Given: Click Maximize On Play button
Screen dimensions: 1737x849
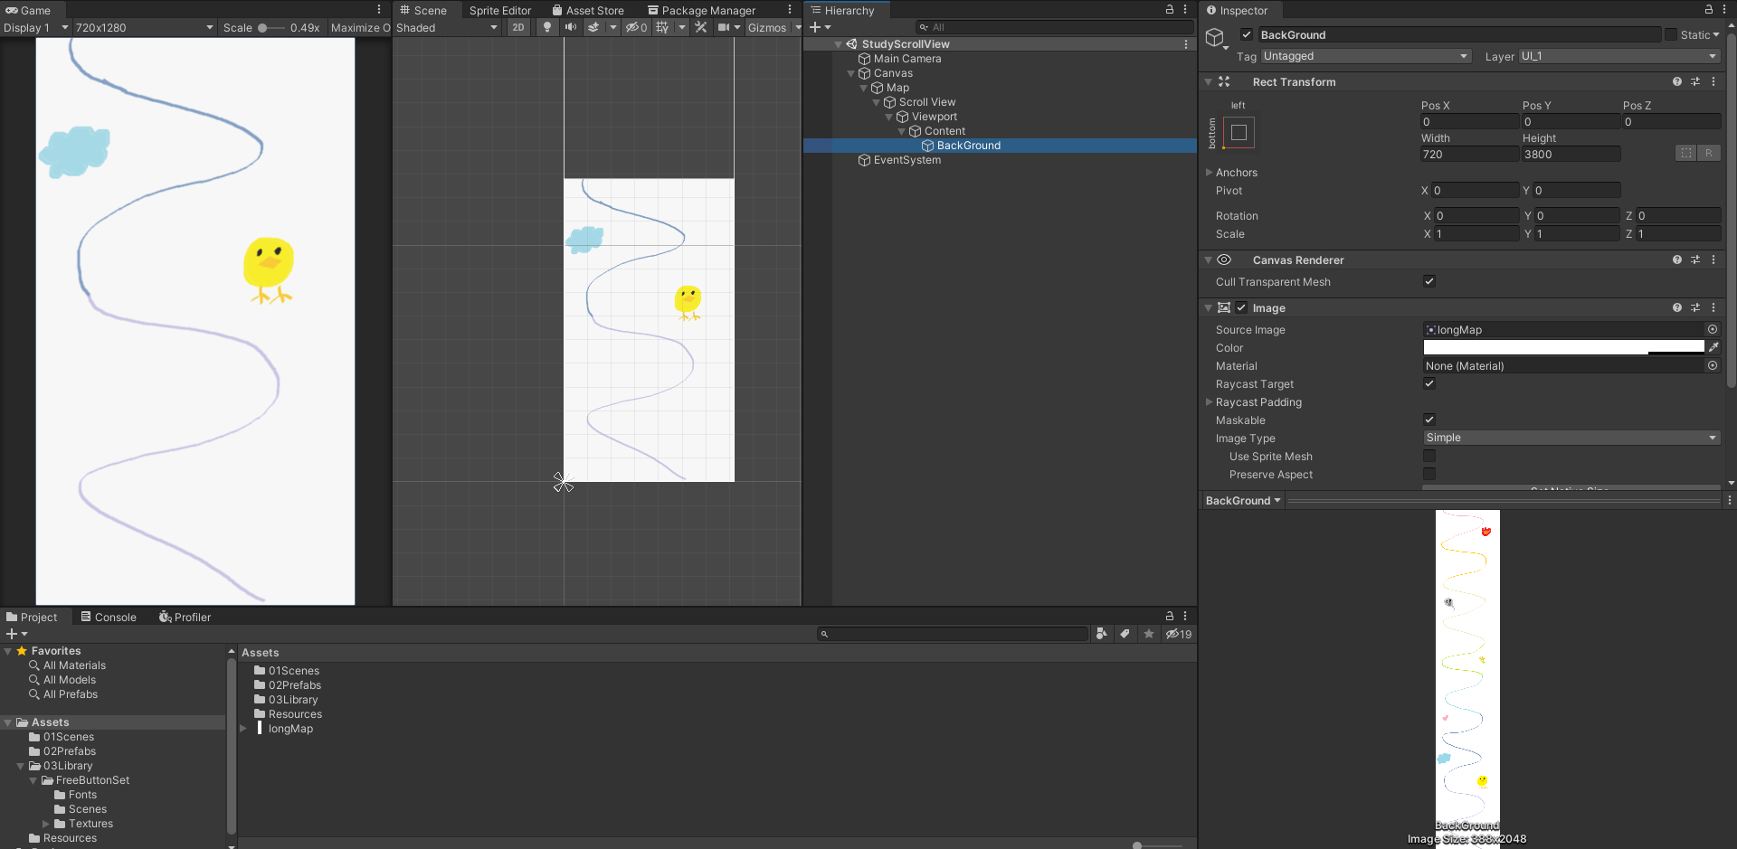Looking at the screenshot, I should (360, 27).
